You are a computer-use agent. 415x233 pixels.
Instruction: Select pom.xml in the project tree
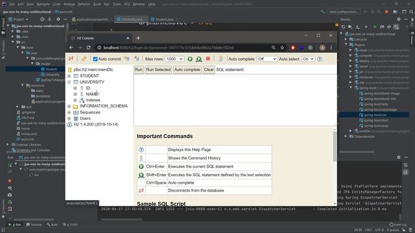point(27,139)
